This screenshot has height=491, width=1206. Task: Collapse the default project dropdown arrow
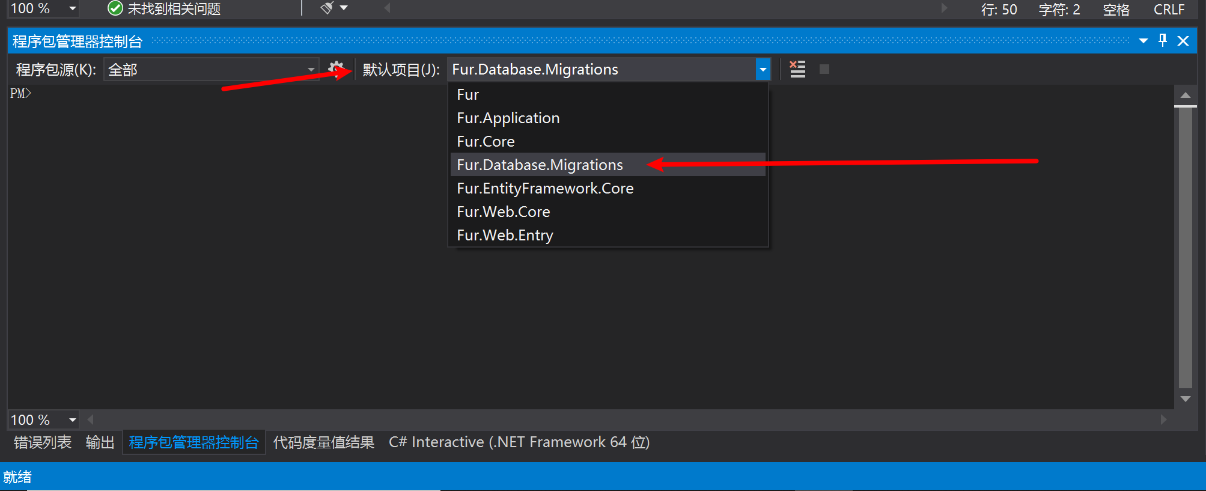click(763, 70)
